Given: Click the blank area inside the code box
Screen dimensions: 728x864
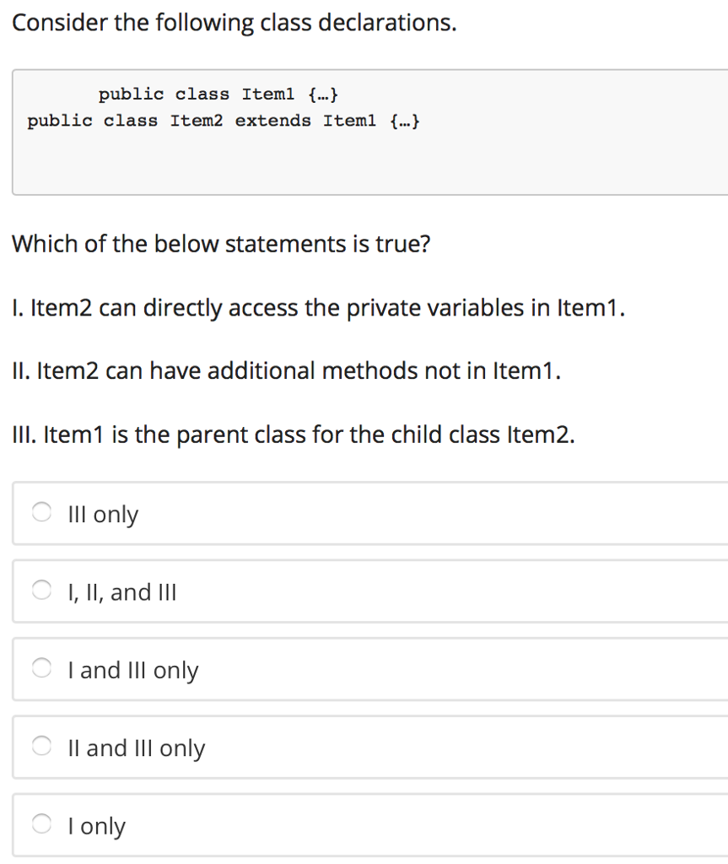Looking at the screenshot, I should 369,163.
